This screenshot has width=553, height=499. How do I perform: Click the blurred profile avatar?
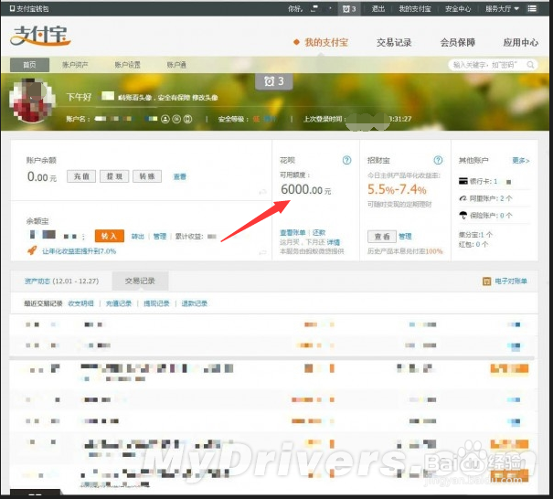tap(32, 101)
